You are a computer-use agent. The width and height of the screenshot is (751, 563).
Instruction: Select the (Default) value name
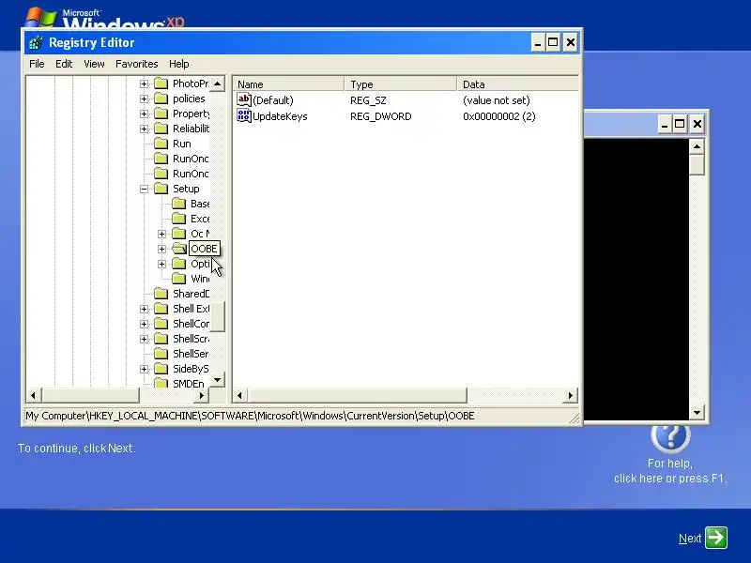(273, 100)
